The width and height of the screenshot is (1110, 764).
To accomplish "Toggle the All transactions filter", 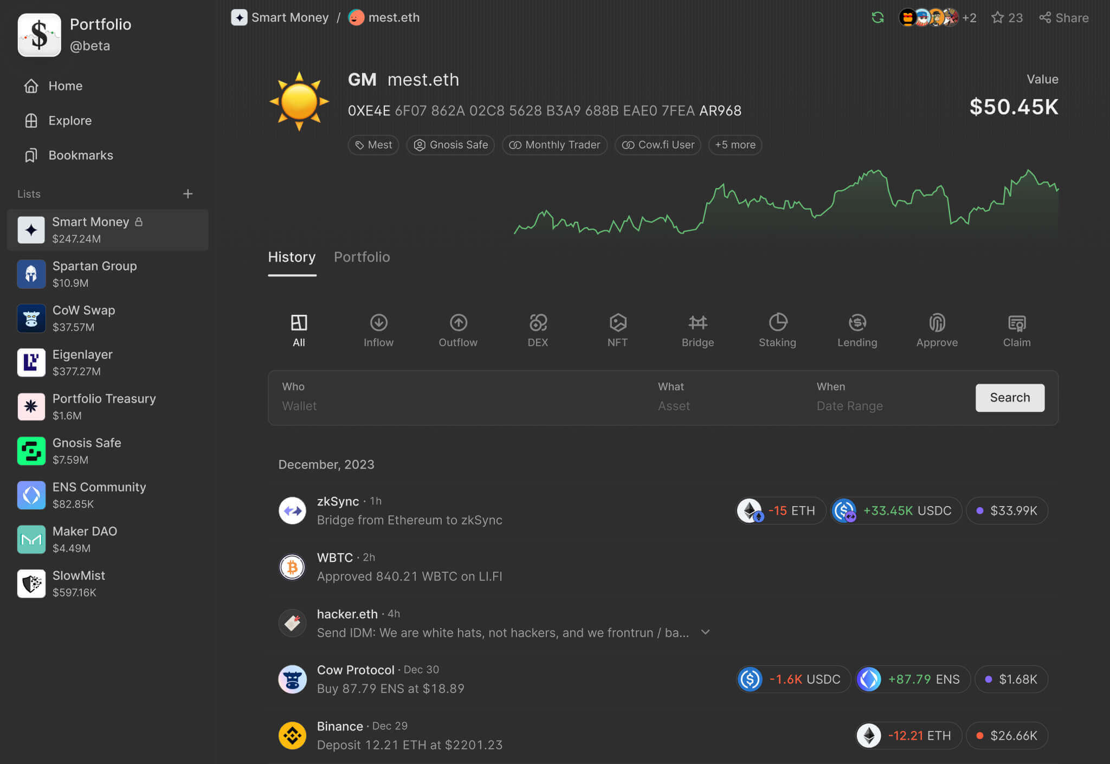I will (299, 329).
